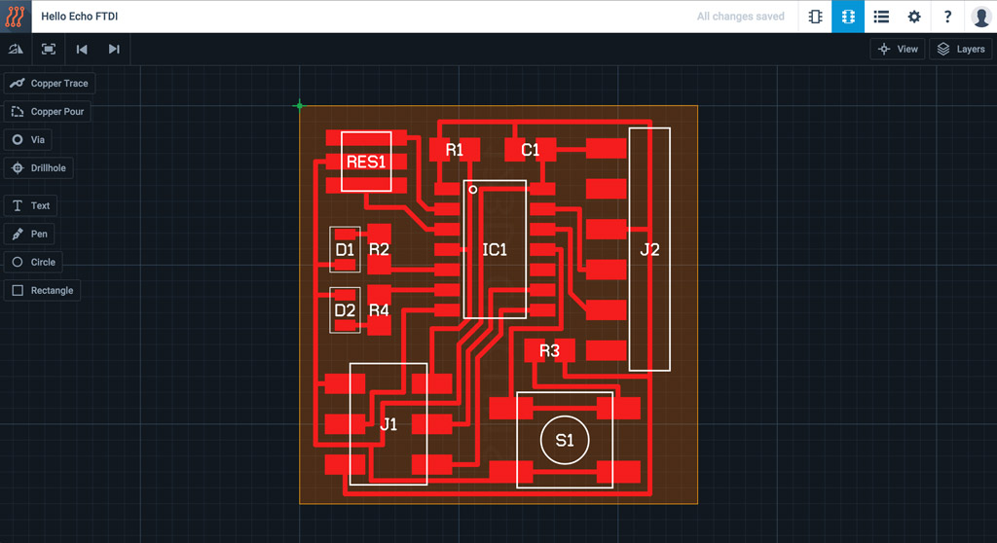The height and width of the screenshot is (543, 997).
Task: Select the Rectangle shape tool
Action: pos(42,291)
